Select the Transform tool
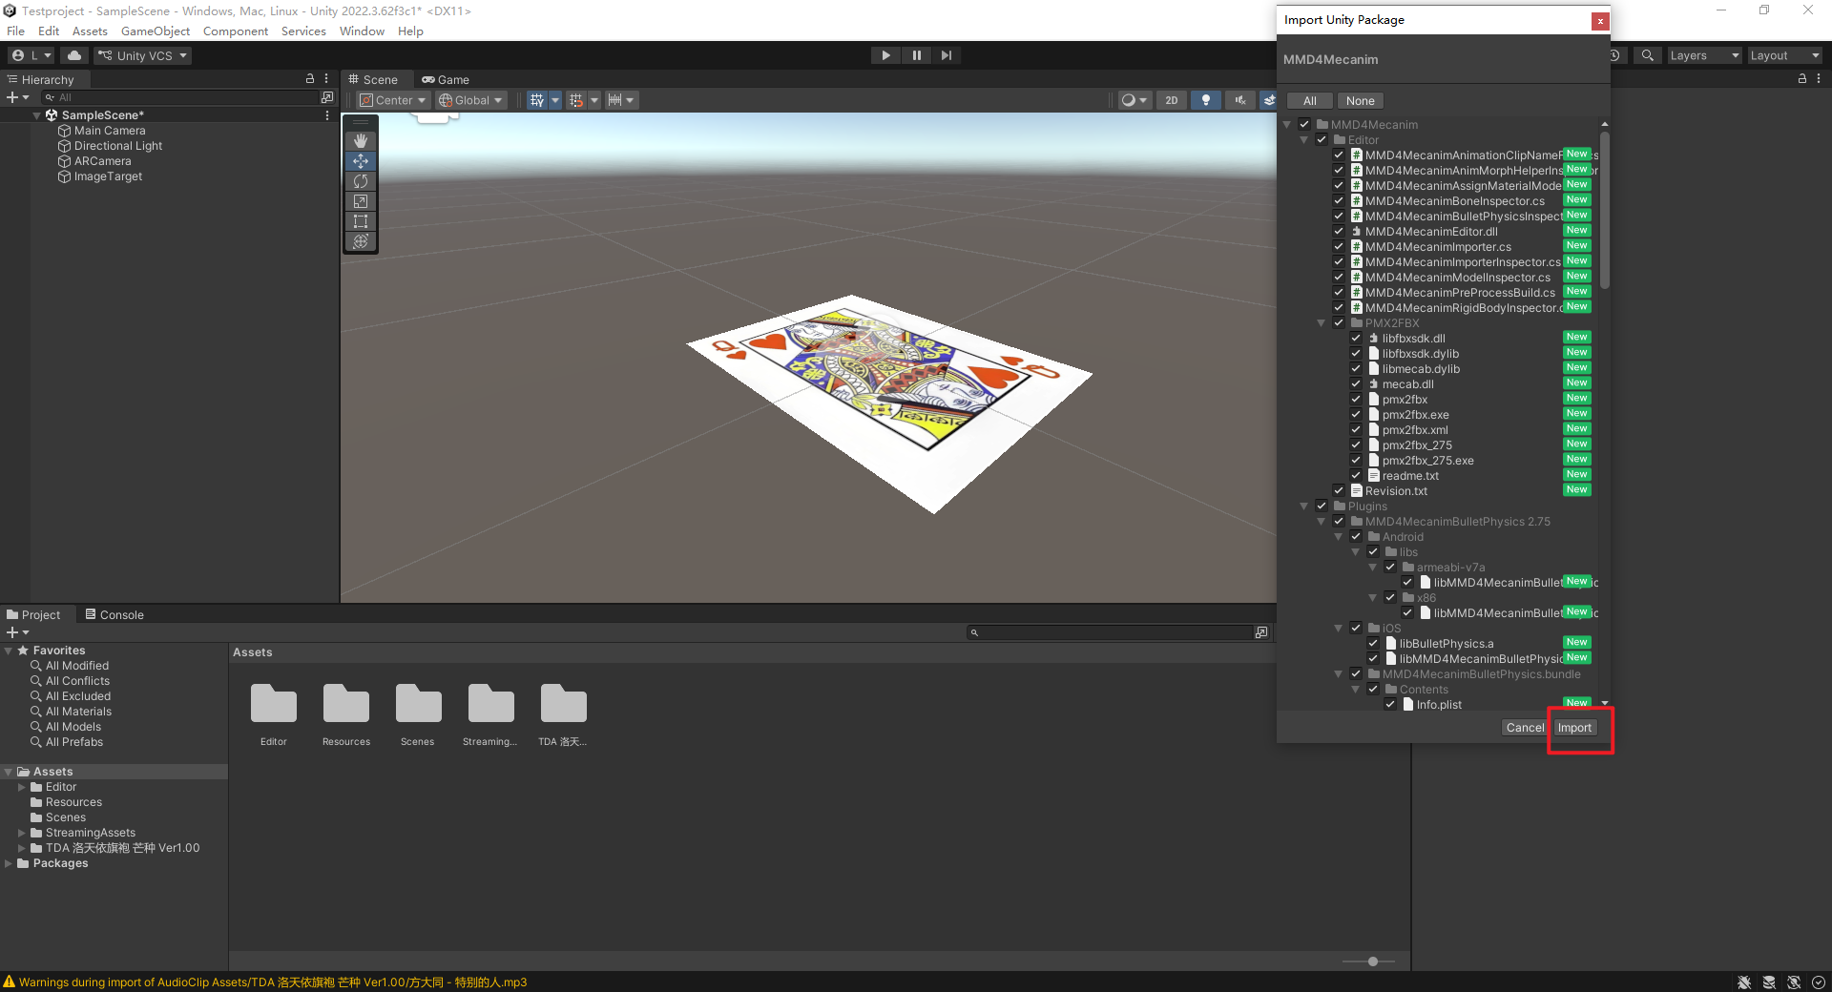The width and height of the screenshot is (1832, 992). (x=361, y=241)
